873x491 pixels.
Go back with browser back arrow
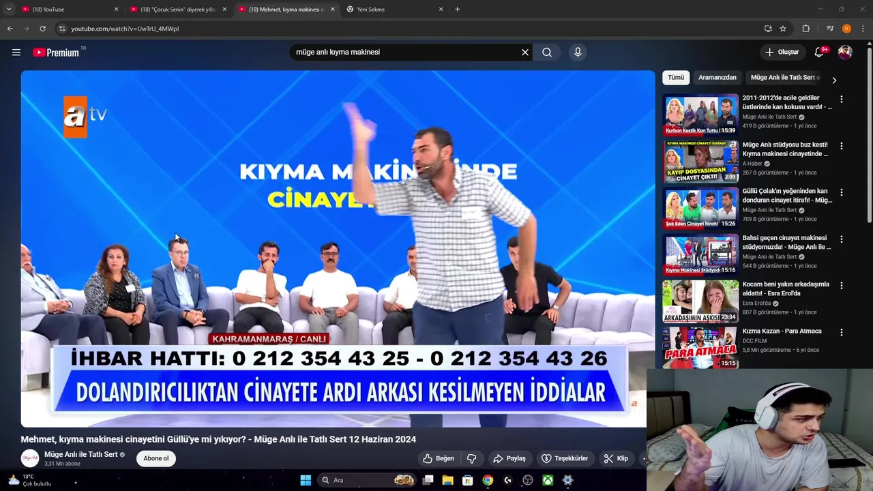[x=10, y=29]
